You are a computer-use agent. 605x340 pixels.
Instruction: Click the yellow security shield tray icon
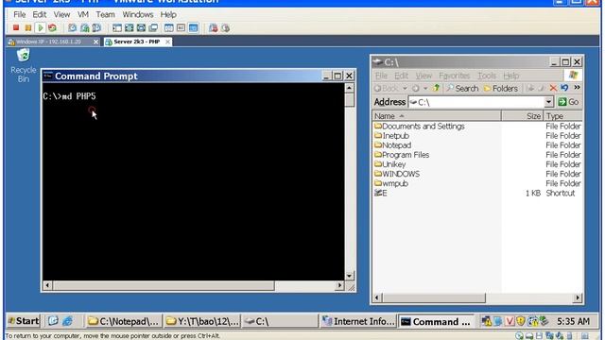coord(521,321)
